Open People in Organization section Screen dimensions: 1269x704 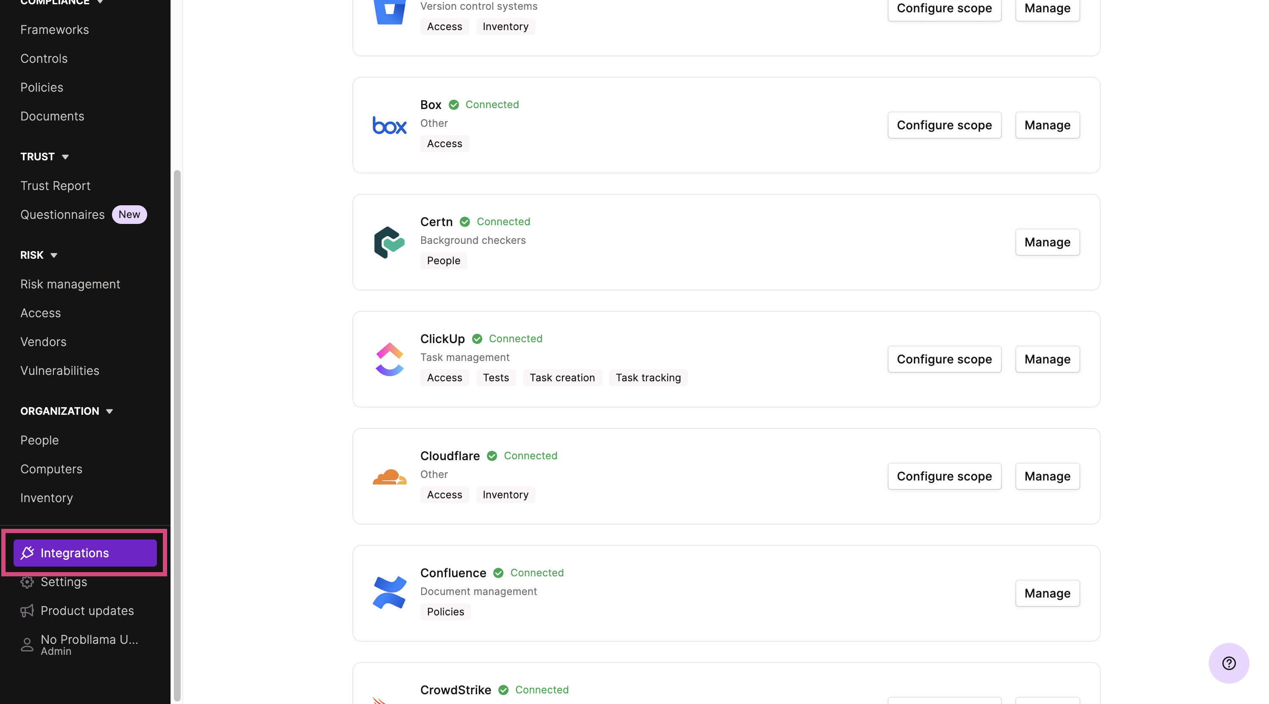pos(39,441)
